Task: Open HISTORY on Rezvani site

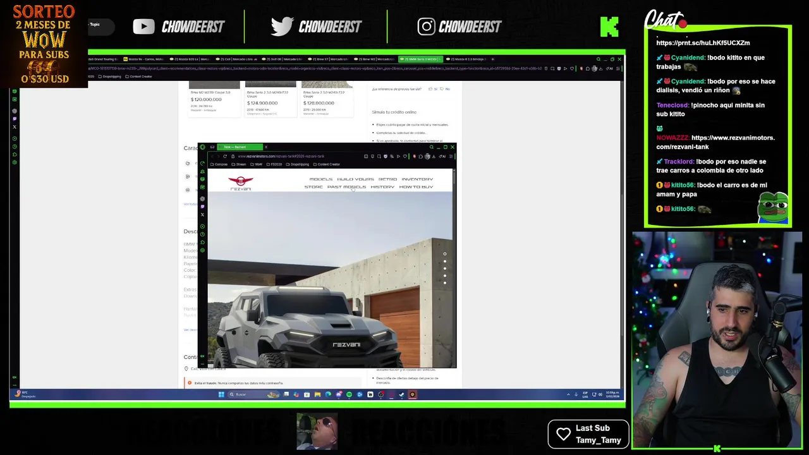Action: (x=382, y=187)
